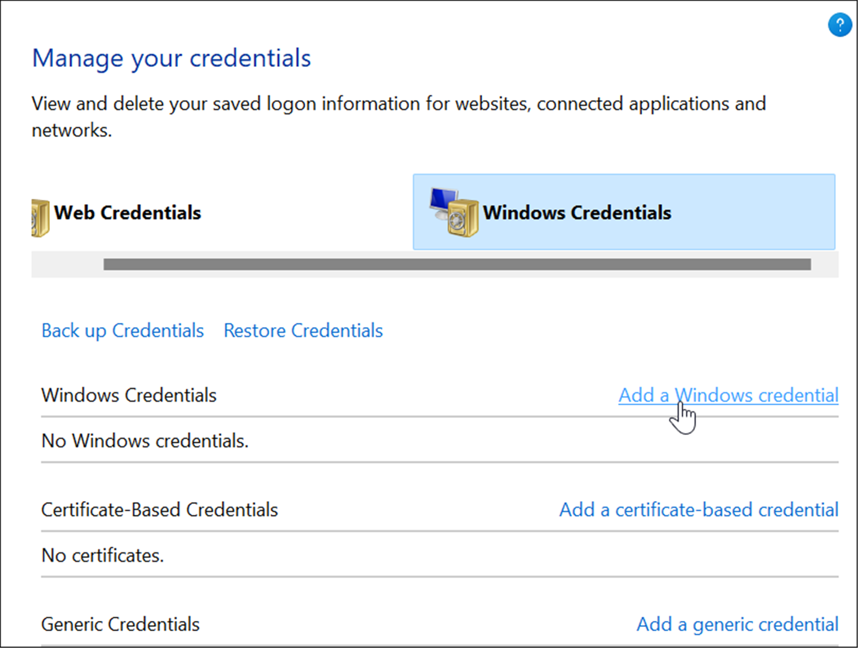Click the Web Credentials safe icon
This screenshot has height=648, width=858.
click(x=40, y=218)
